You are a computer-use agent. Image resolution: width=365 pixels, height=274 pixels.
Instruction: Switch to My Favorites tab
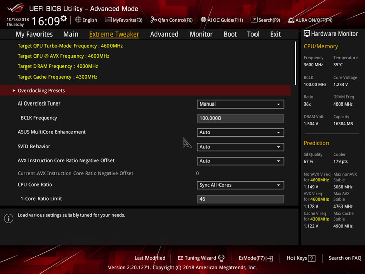[34, 35]
